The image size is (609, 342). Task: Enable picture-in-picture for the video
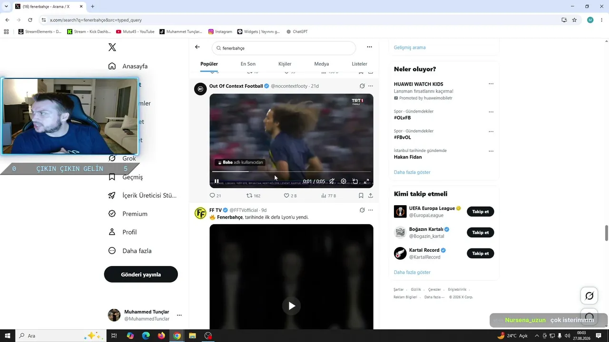click(355, 181)
